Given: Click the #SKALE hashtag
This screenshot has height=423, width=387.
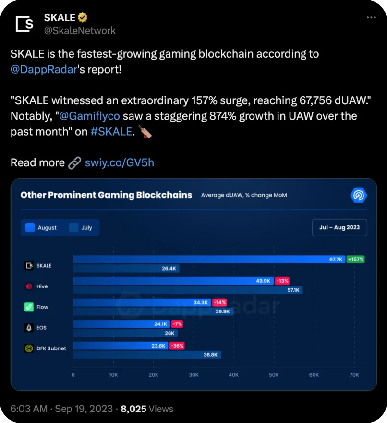Looking at the screenshot, I should click(111, 132).
